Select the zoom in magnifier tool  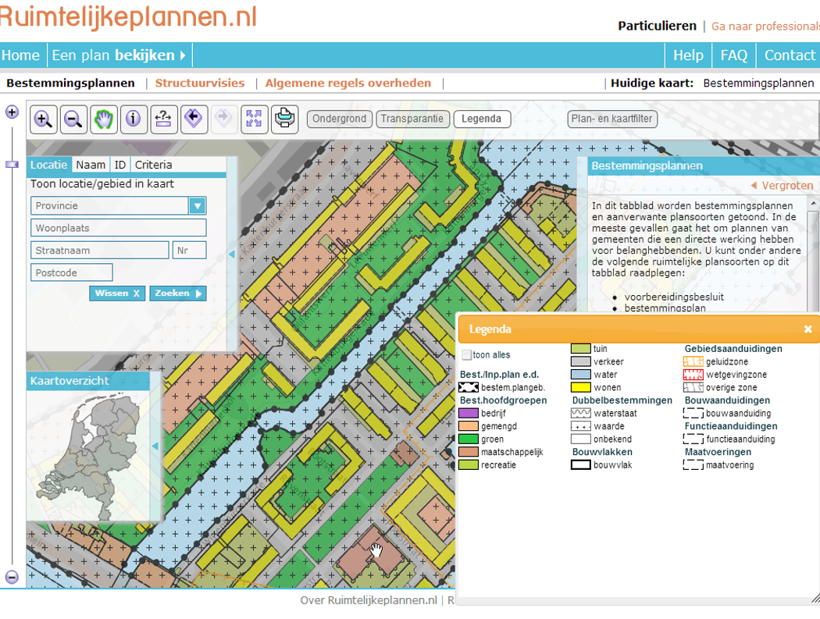pyautogui.click(x=44, y=119)
